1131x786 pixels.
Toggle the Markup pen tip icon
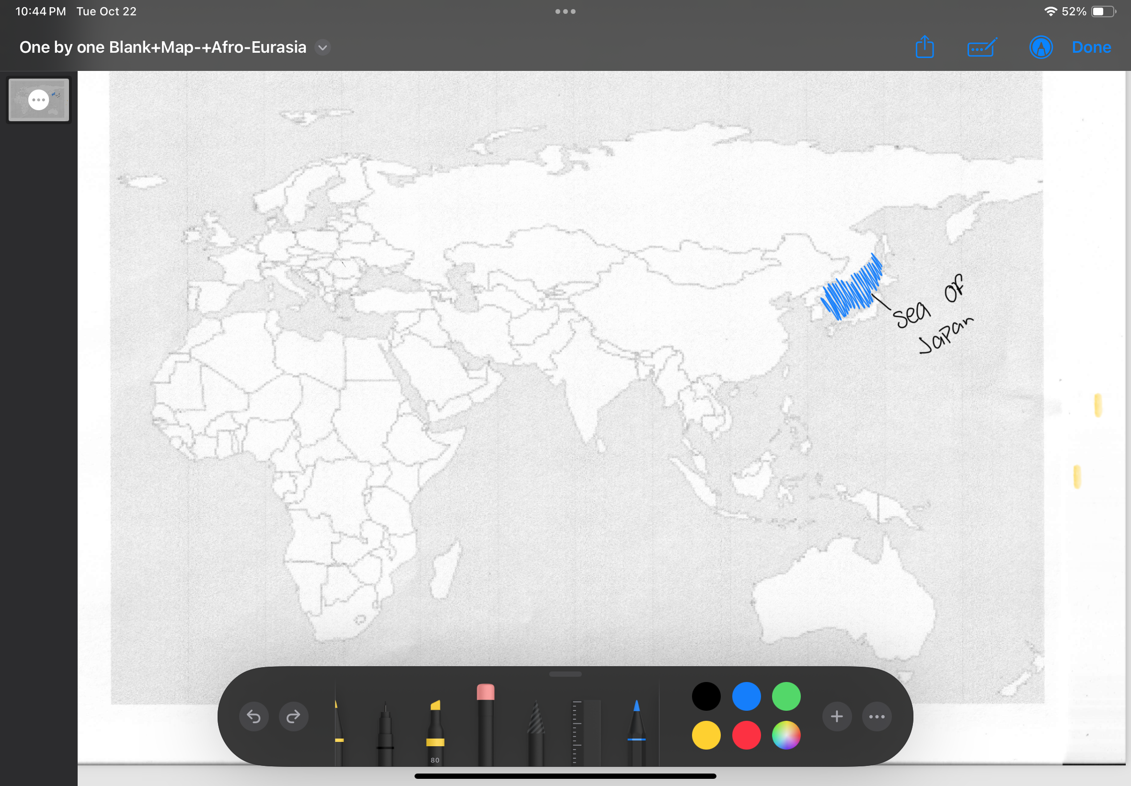1041,47
